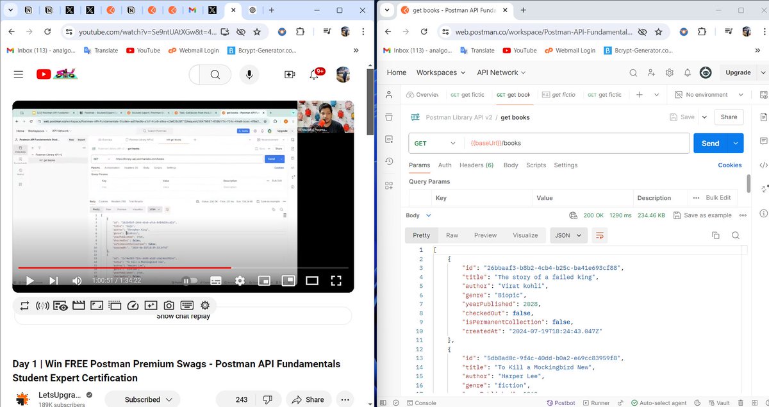
Task: Add a new Postman request tab
Action: click(639, 94)
